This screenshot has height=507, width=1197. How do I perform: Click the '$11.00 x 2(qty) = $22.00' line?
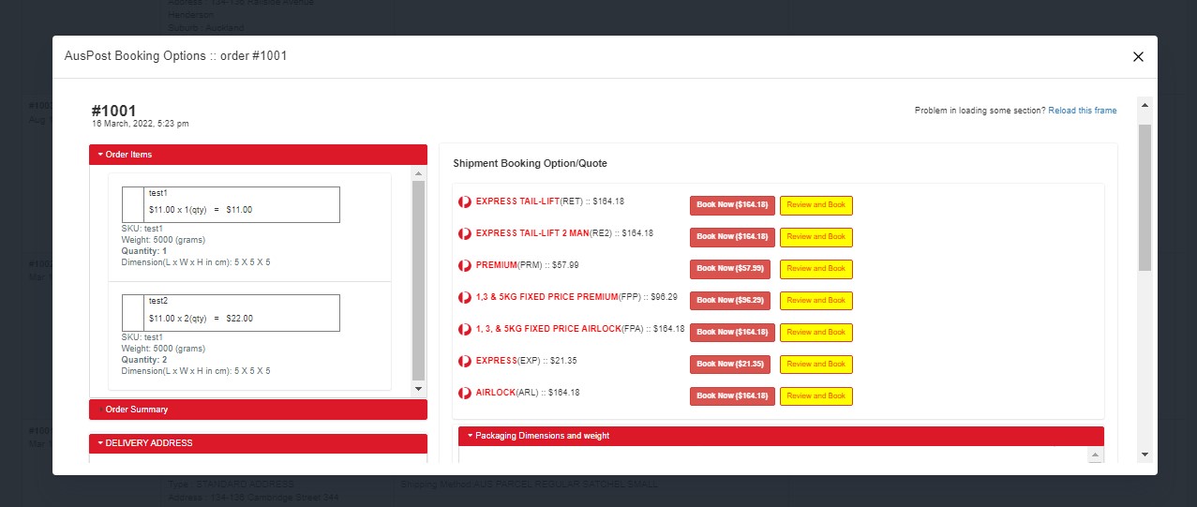(201, 319)
